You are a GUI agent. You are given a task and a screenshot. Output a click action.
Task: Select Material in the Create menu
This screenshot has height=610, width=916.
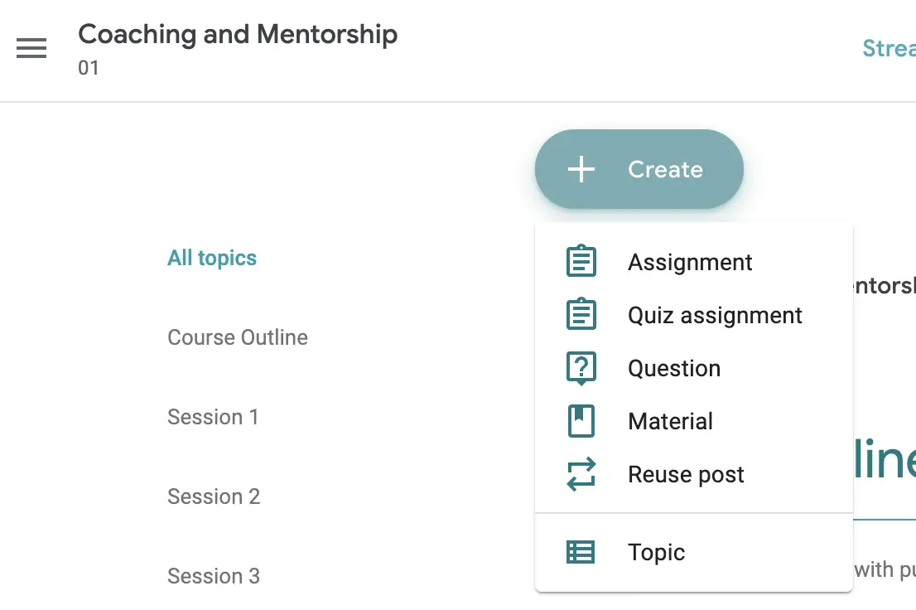pyautogui.click(x=670, y=421)
